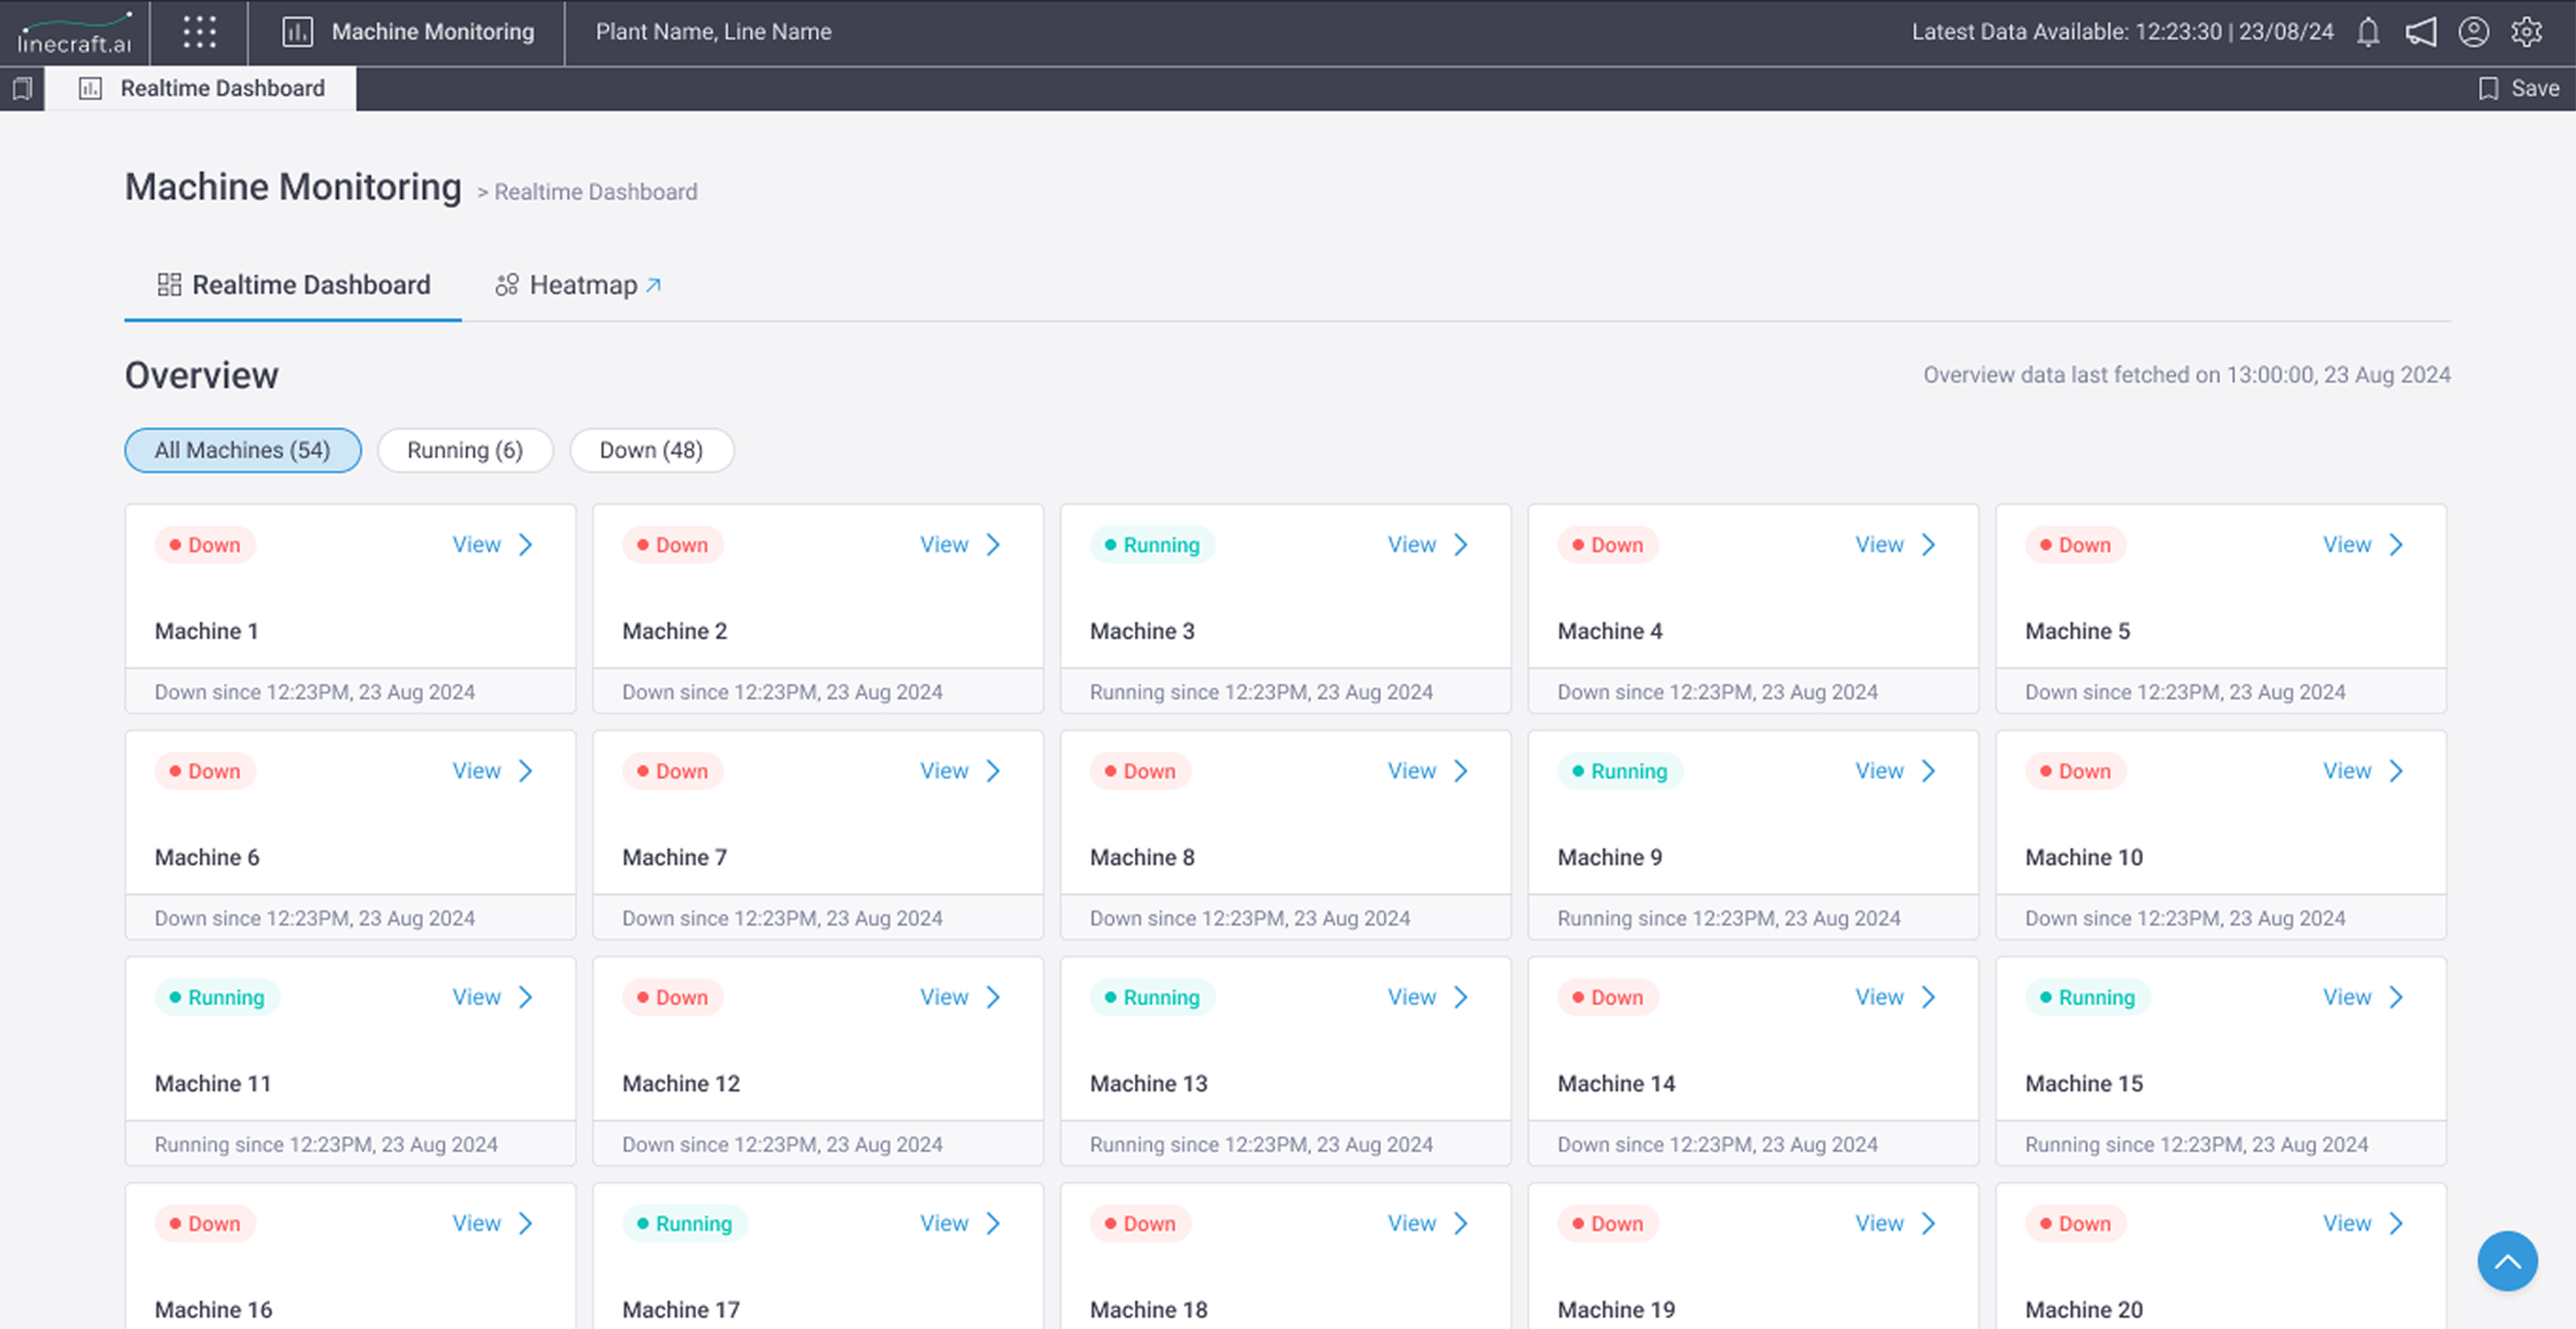This screenshot has height=1329, width=2576.
Task: Click the Machine 15 name text
Action: click(x=2083, y=1083)
